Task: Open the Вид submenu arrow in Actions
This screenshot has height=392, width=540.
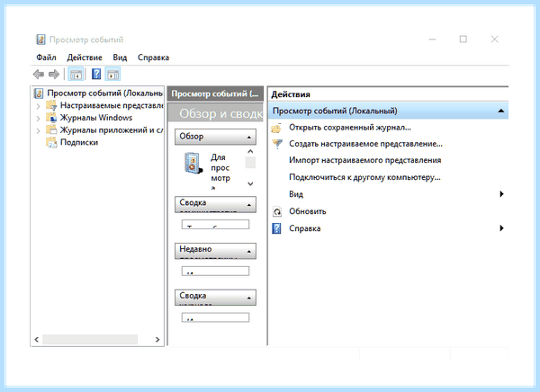Action: click(502, 194)
